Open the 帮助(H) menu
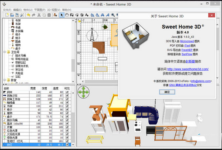222x150 pixels. tap(67, 10)
